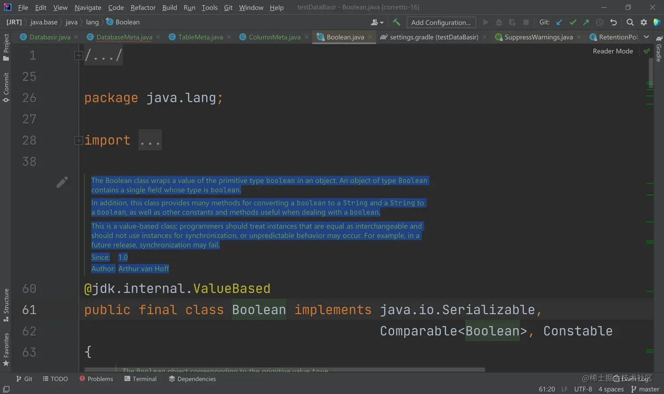
Task: Click the Build project hammer icon
Action: pyautogui.click(x=397, y=22)
